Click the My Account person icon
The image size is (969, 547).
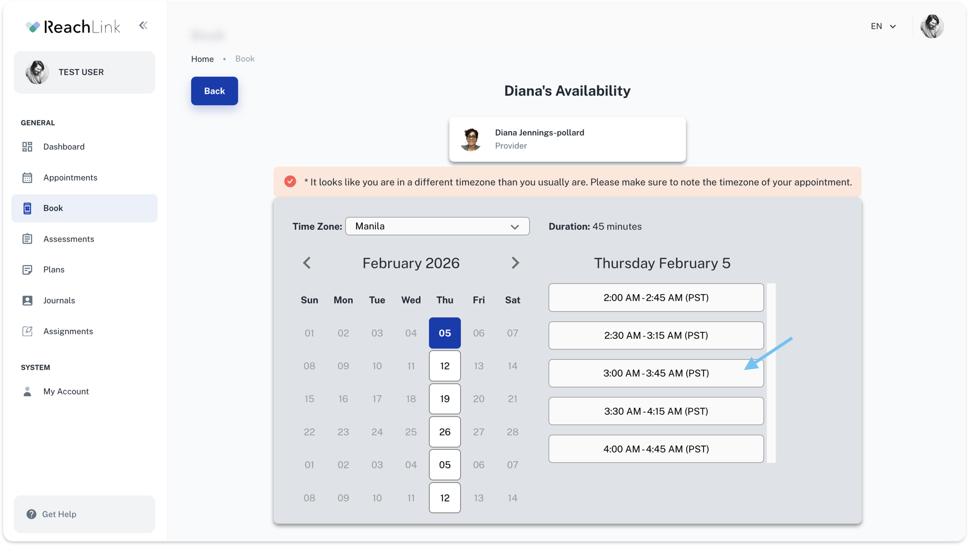(x=27, y=391)
